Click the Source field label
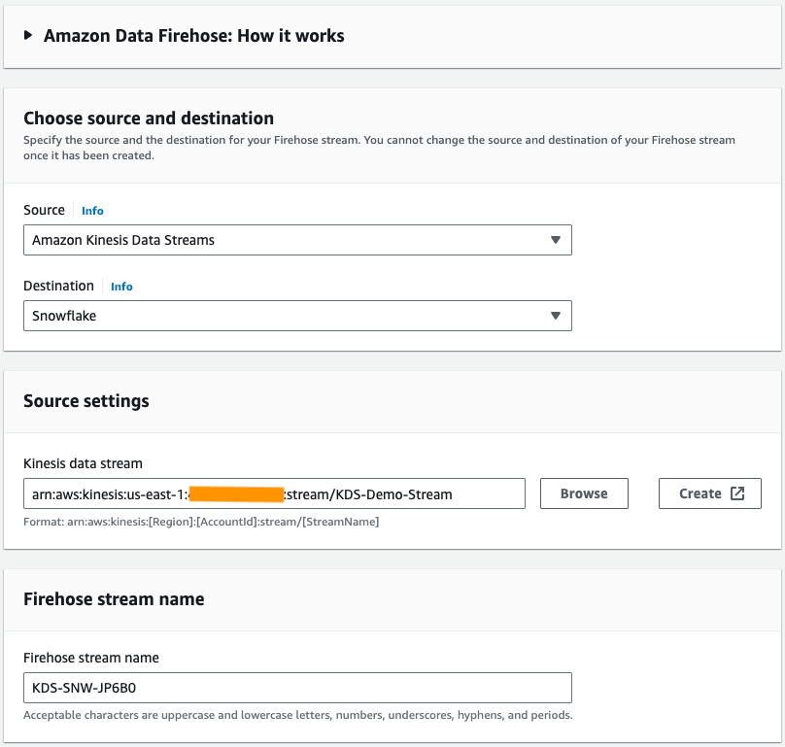Viewport: 785px width, 747px height. (44, 210)
